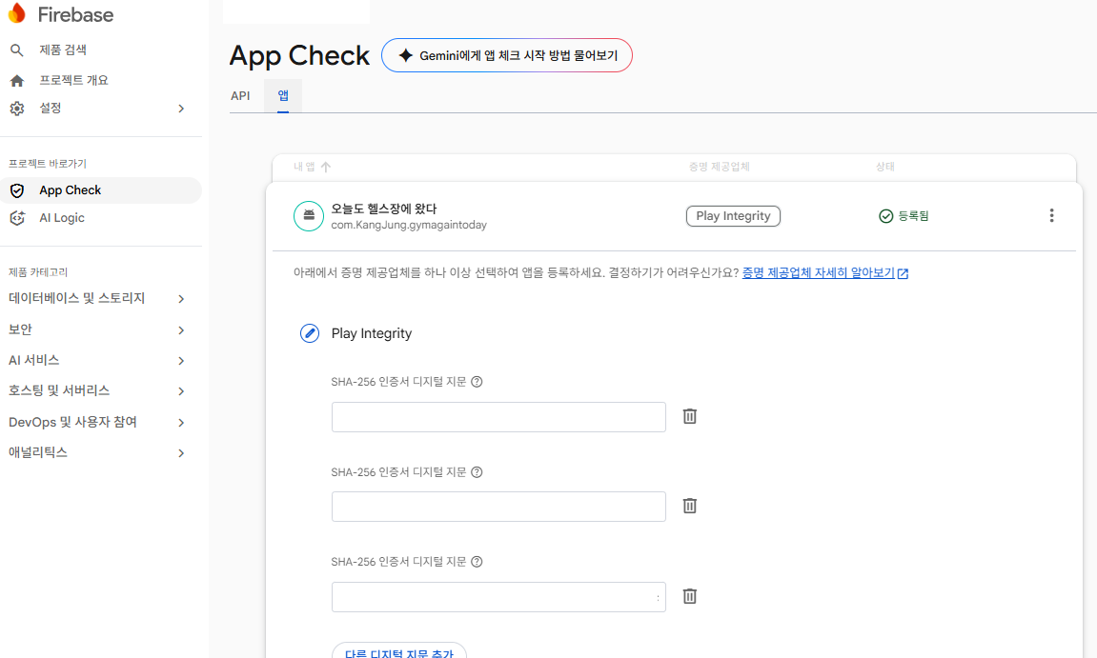1097x658 pixels.
Task: Delete the third SHA-256 fingerprint with trash icon
Action: [690, 596]
